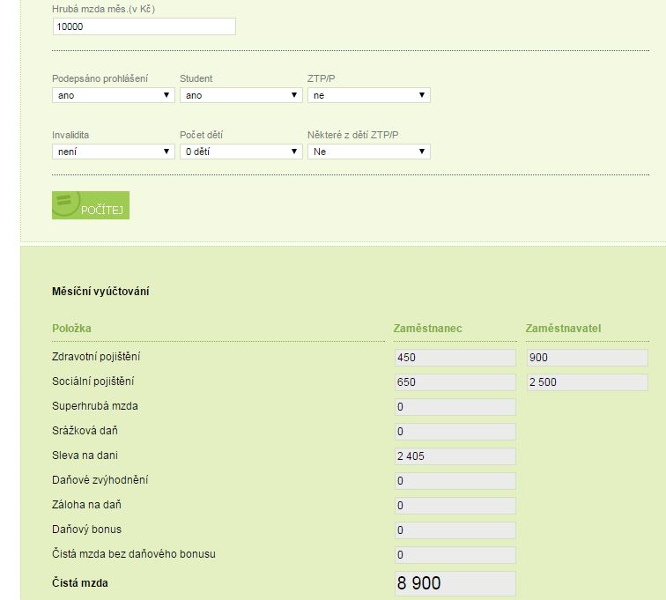Select the Daňové zvýhodnění value field

[454, 481]
